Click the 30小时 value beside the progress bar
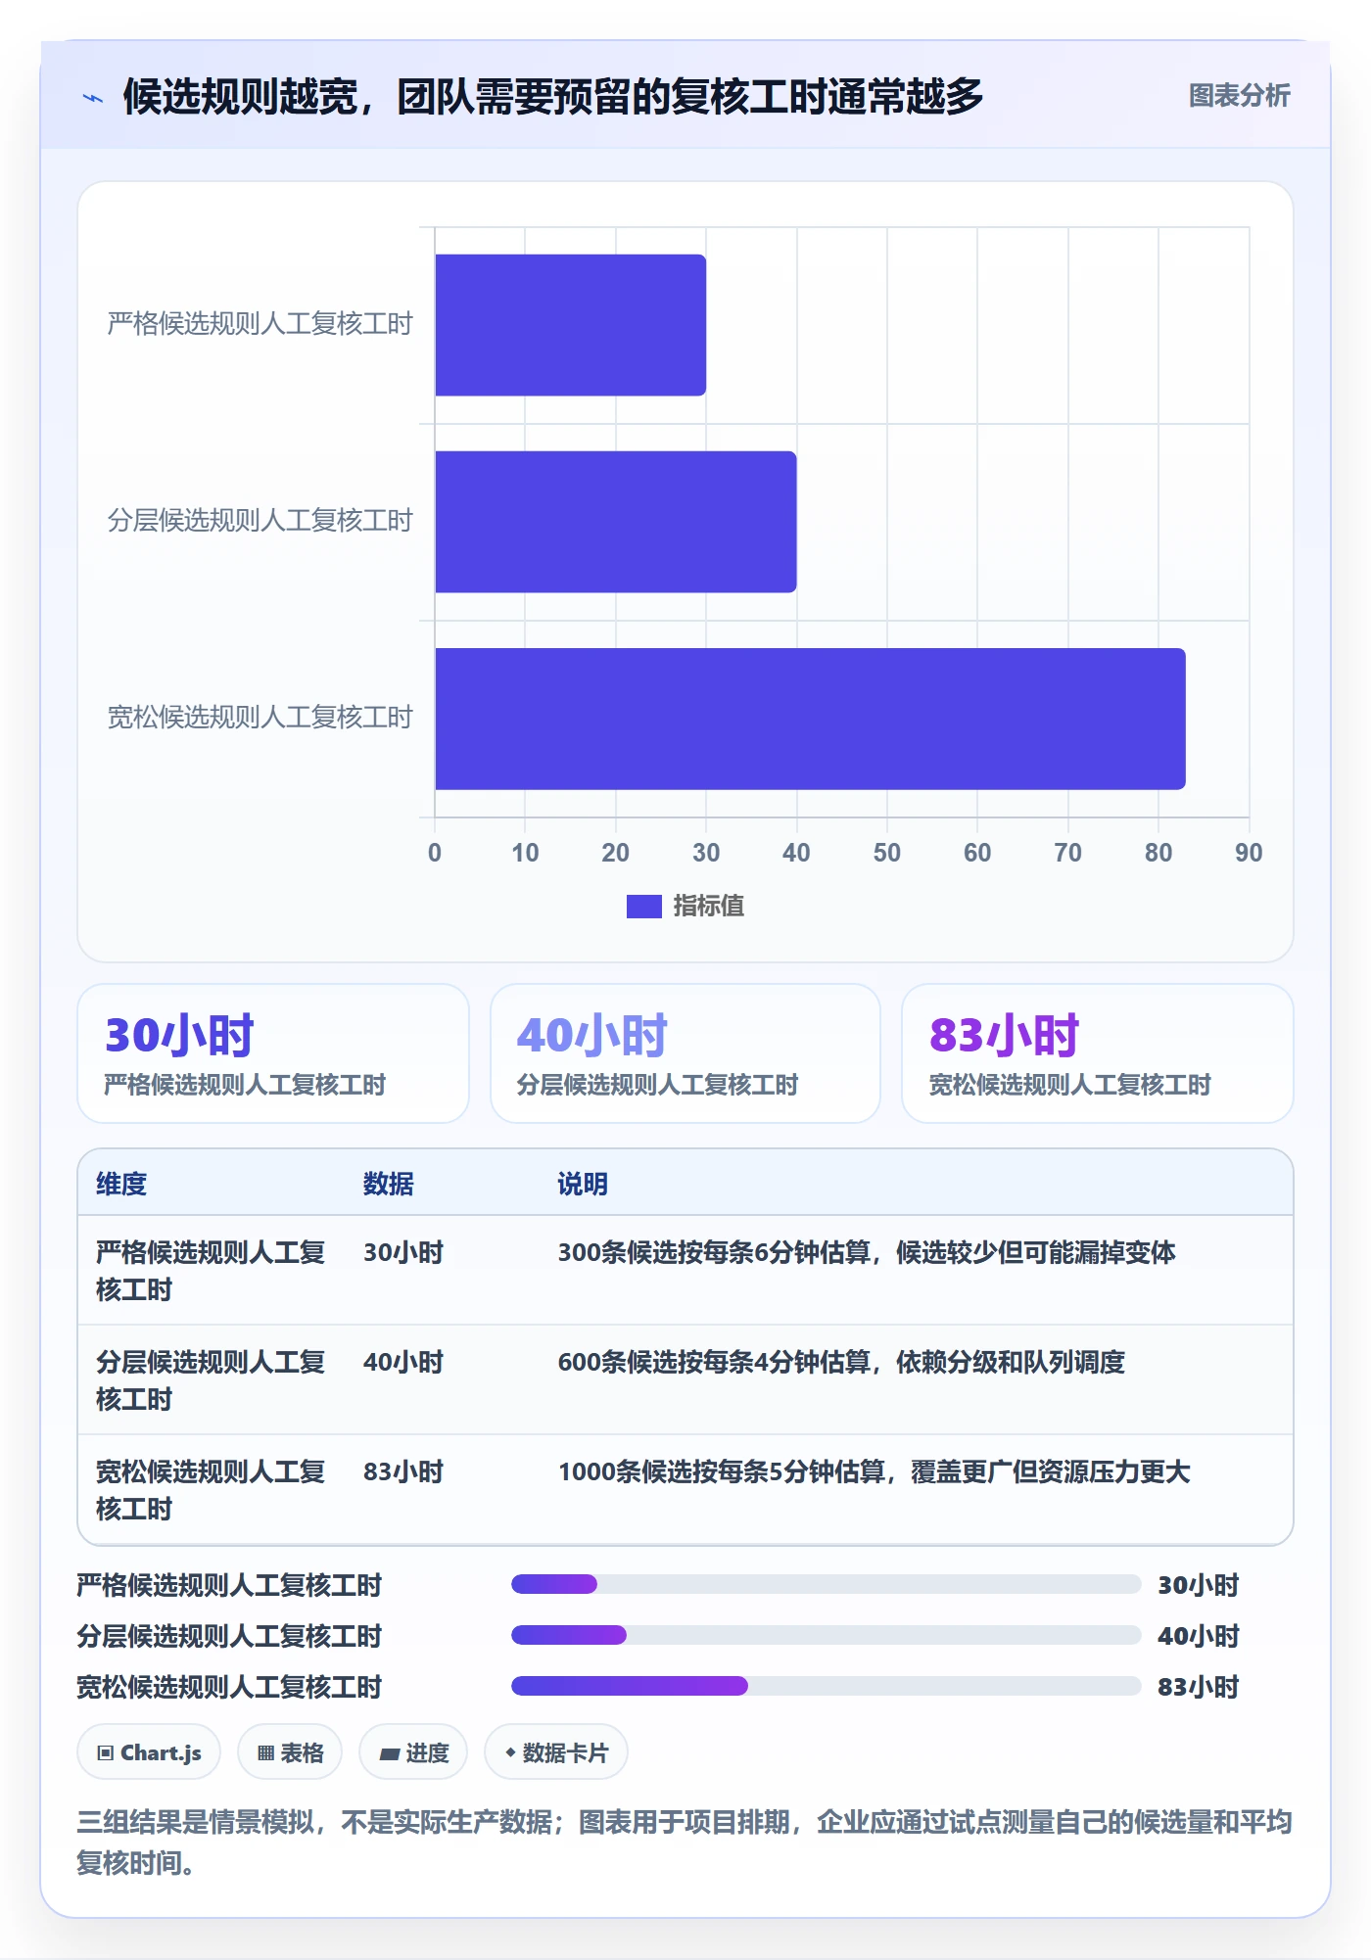 pyautogui.click(x=1199, y=1585)
